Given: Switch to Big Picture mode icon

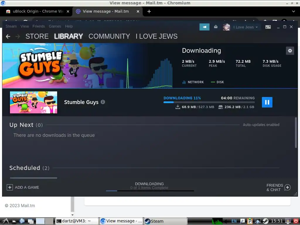Looking at the screenshot, I should (x=268, y=27).
